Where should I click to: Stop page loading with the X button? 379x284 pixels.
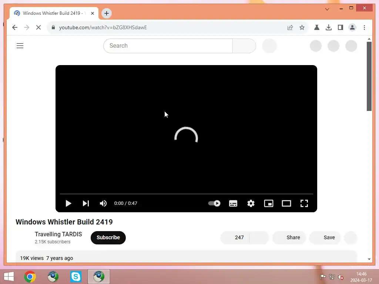[x=38, y=27]
